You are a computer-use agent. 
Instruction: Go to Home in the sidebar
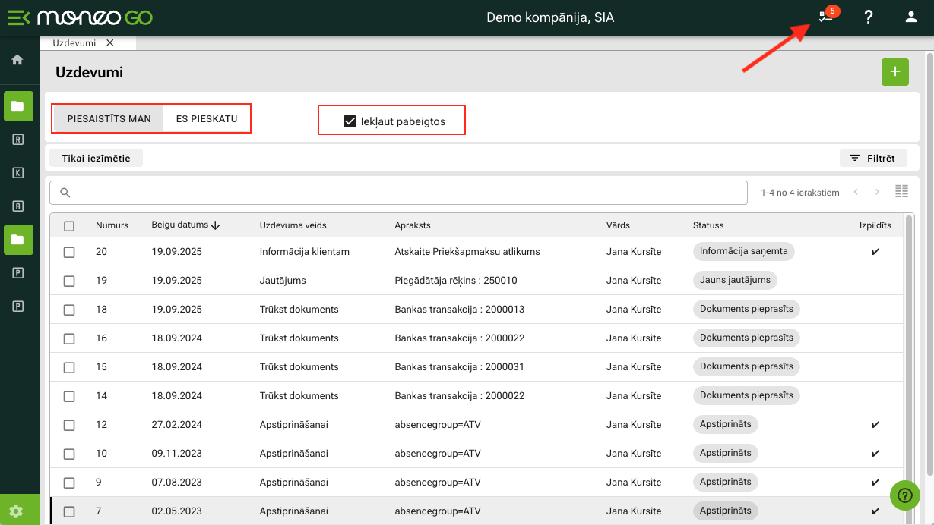click(17, 60)
